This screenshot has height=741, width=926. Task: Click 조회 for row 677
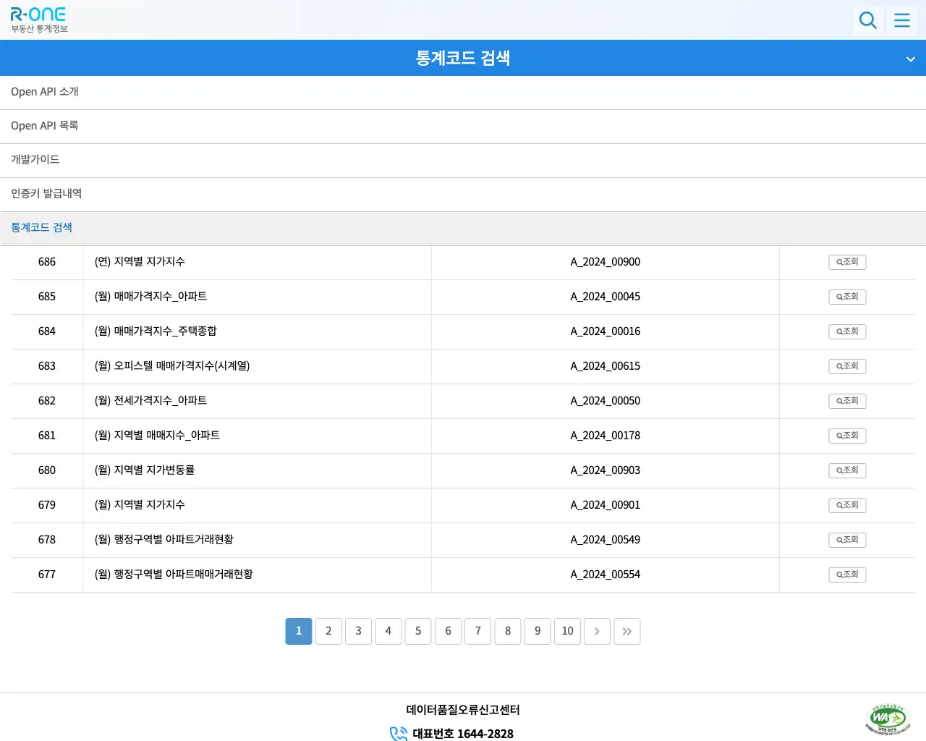click(x=847, y=575)
